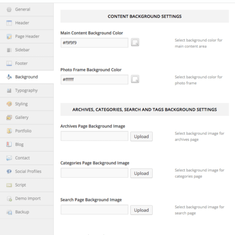Viewport: 235px width, 235px height.
Task: Click the Footer icon
Action: pyautogui.click(x=9, y=63)
